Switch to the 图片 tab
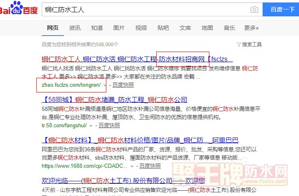 pos(119,28)
